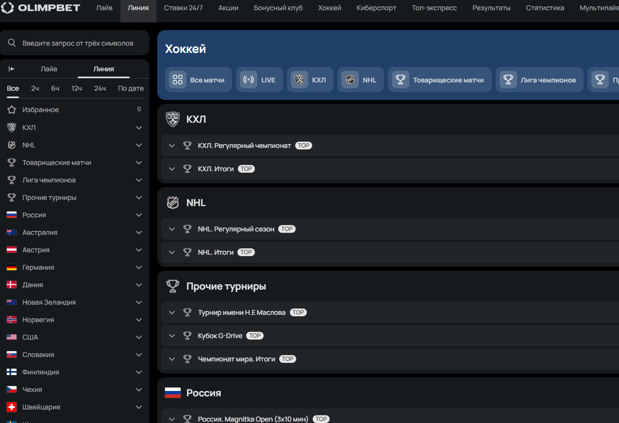
Task: Open the Киберспорт menu item
Action: point(376,8)
